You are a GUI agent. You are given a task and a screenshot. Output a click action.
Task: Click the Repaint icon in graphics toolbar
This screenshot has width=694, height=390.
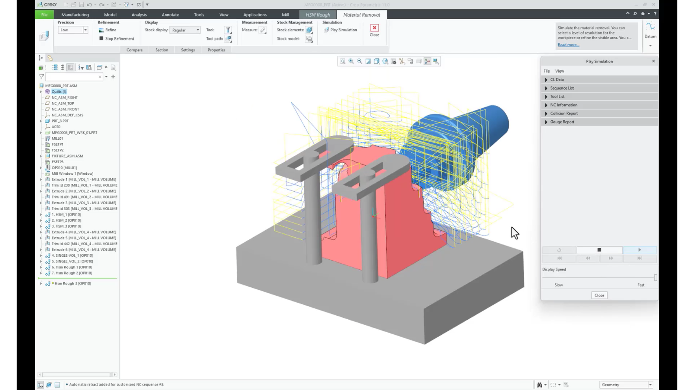(368, 61)
